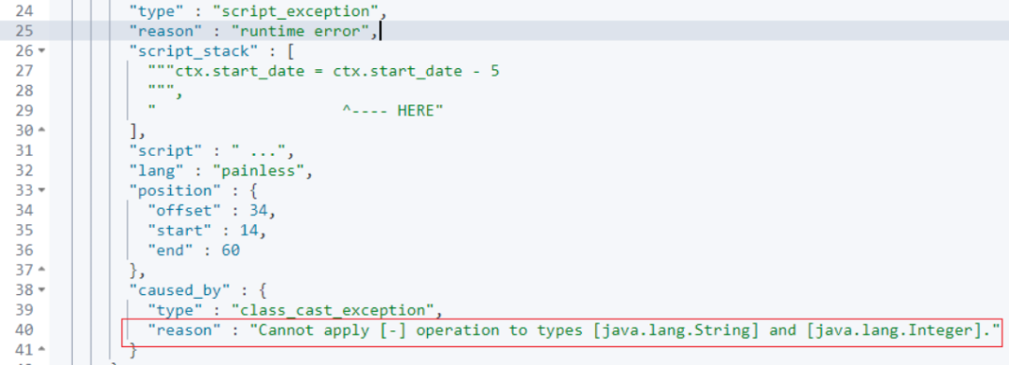Collapse the position object on line 33

coord(42,190)
